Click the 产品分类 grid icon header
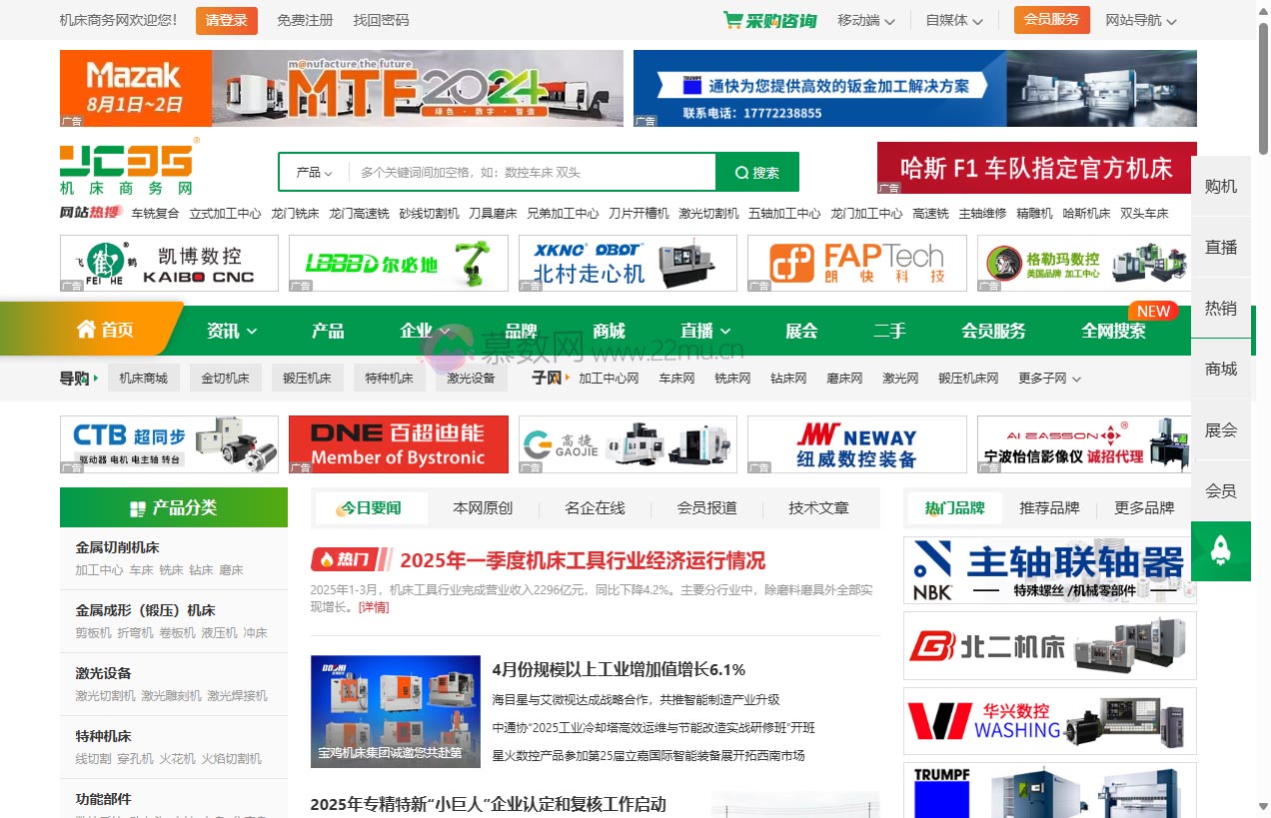The width and height of the screenshot is (1271, 818). coord(138,507)
